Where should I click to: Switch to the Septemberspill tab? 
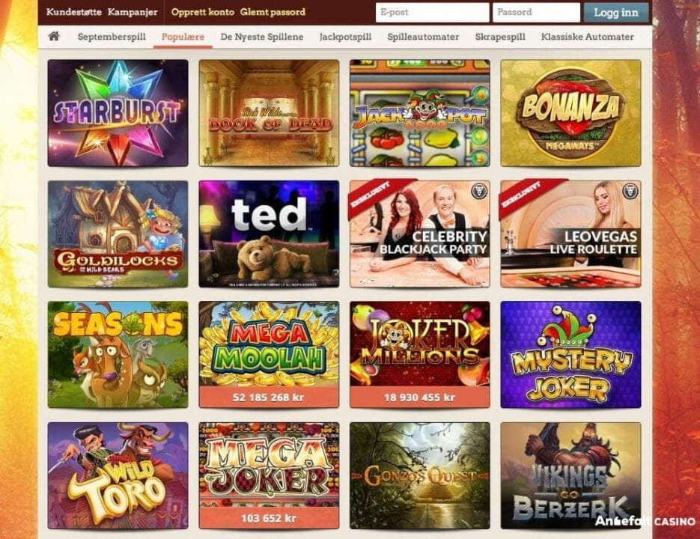click(112, 37)
